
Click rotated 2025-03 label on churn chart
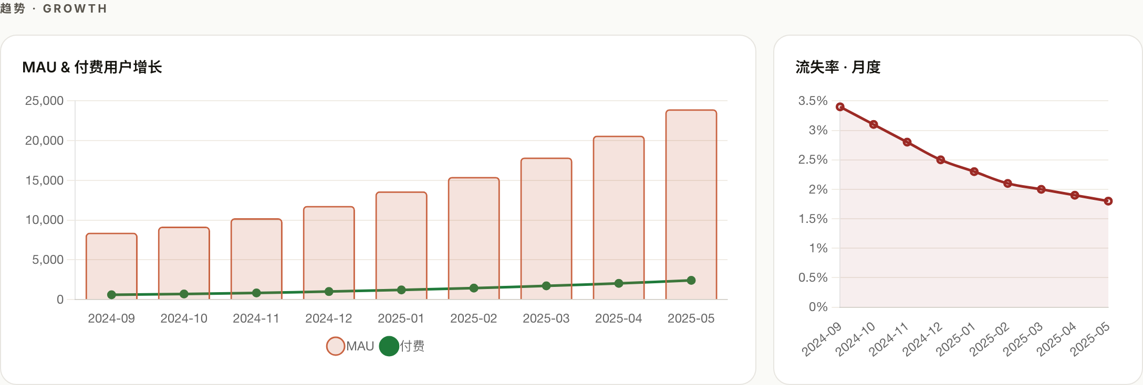point(1023,339)
